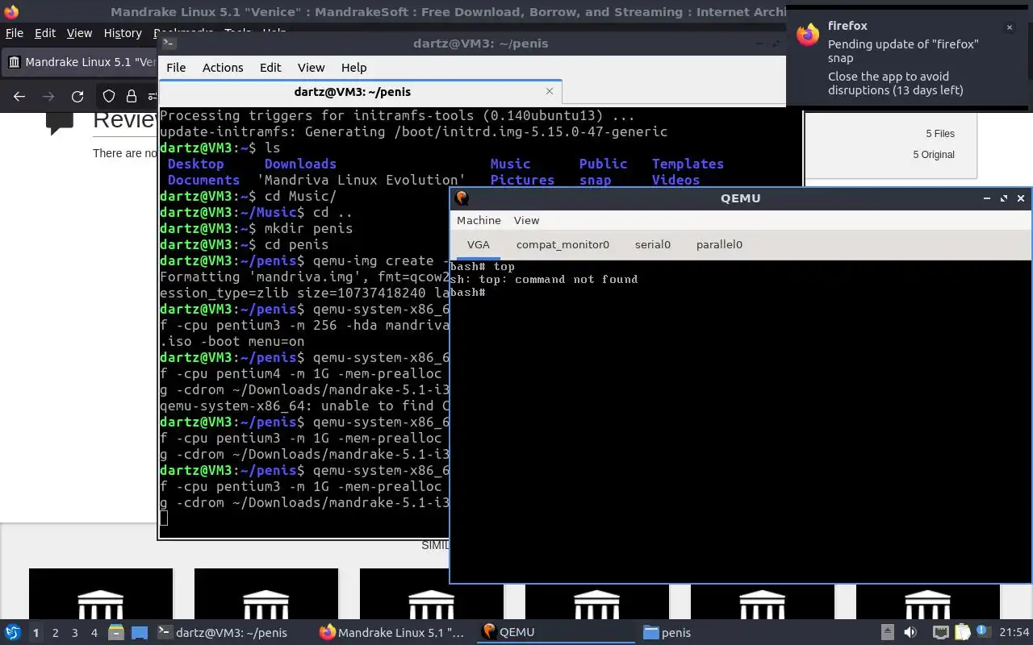This screenshot has width=1033, height=645.
Task: Click the "5 Original" link on page
Action: (934, 154)
